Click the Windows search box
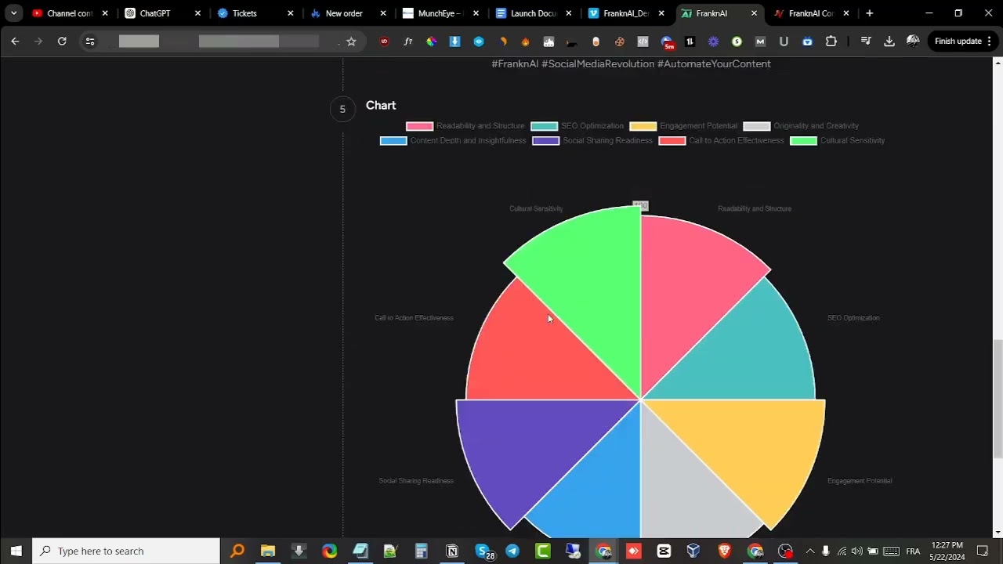This screenshot has width=1003, height=564. 125,551
